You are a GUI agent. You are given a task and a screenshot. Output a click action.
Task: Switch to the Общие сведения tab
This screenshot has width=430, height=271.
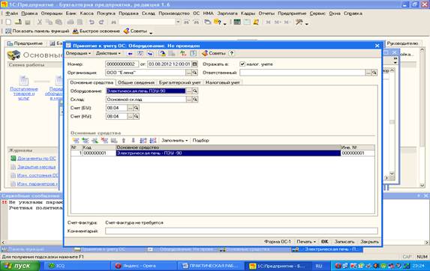(x=136, y=82)
